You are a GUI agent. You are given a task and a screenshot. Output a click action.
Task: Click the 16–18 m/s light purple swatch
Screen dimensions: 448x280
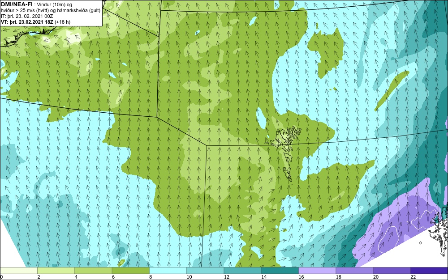coord(317,271)
